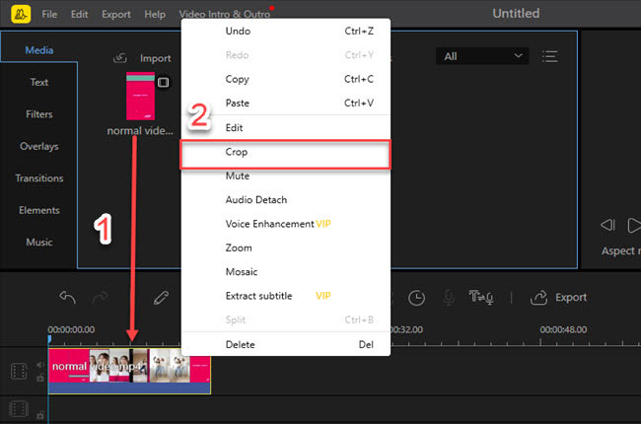Switch to the Media tab
This screenshot has height=424, width=641.
click(39, 50)
